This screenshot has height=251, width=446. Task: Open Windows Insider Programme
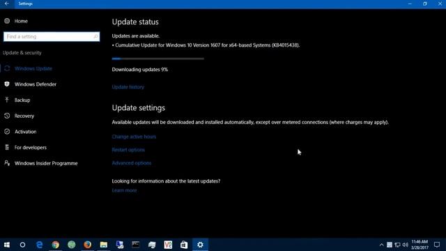46,163
